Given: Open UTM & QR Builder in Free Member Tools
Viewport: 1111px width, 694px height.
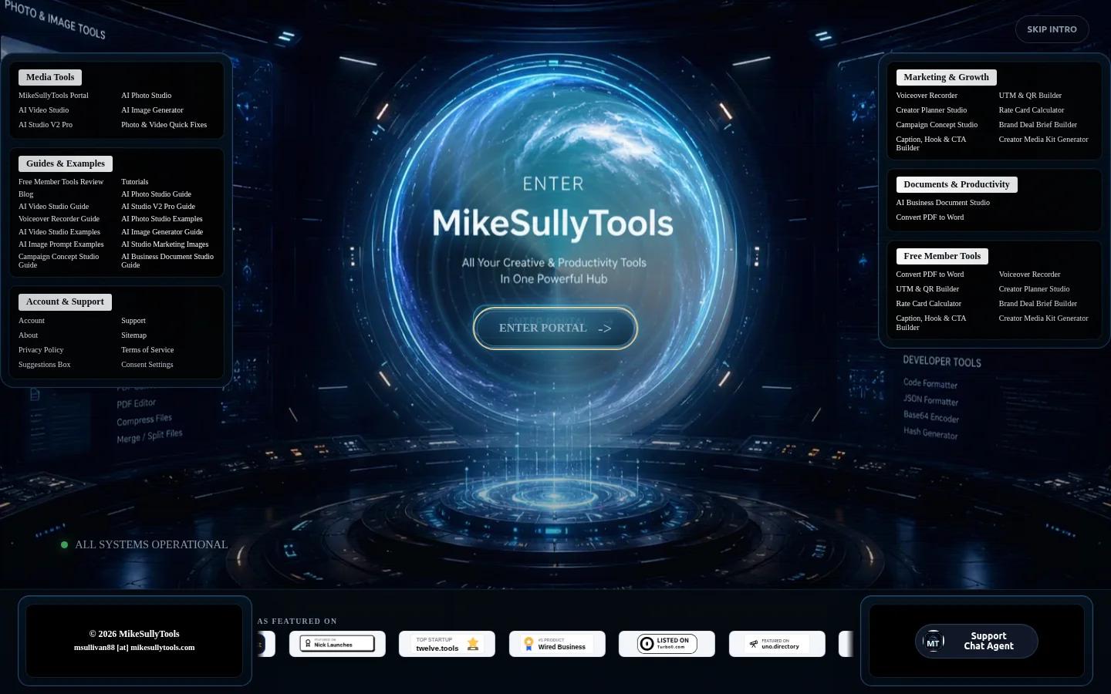Looking at the screenshot, I should (x=927, y=289).
